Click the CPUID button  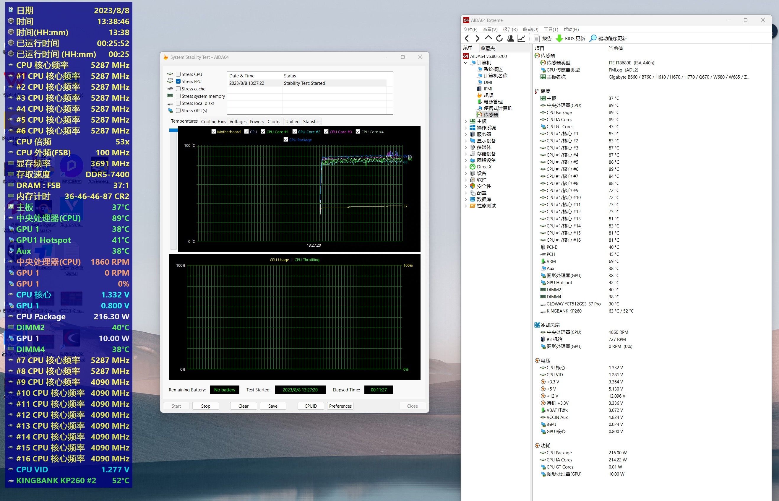click(311, 406)
